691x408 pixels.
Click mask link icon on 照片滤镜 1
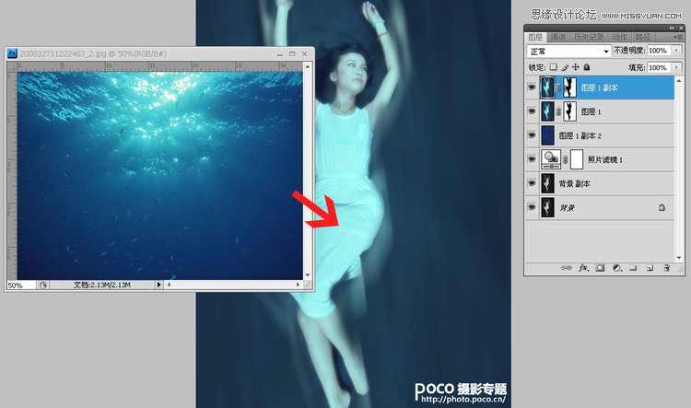point(566,159)
